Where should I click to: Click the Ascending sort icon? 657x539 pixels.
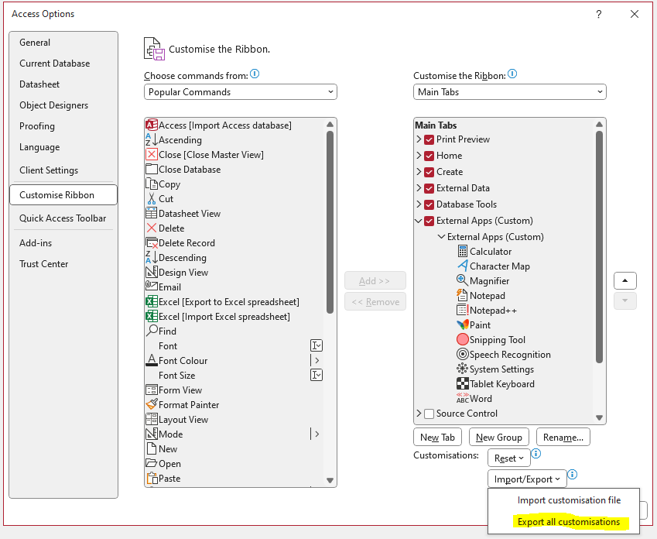(x=151, y=139)
